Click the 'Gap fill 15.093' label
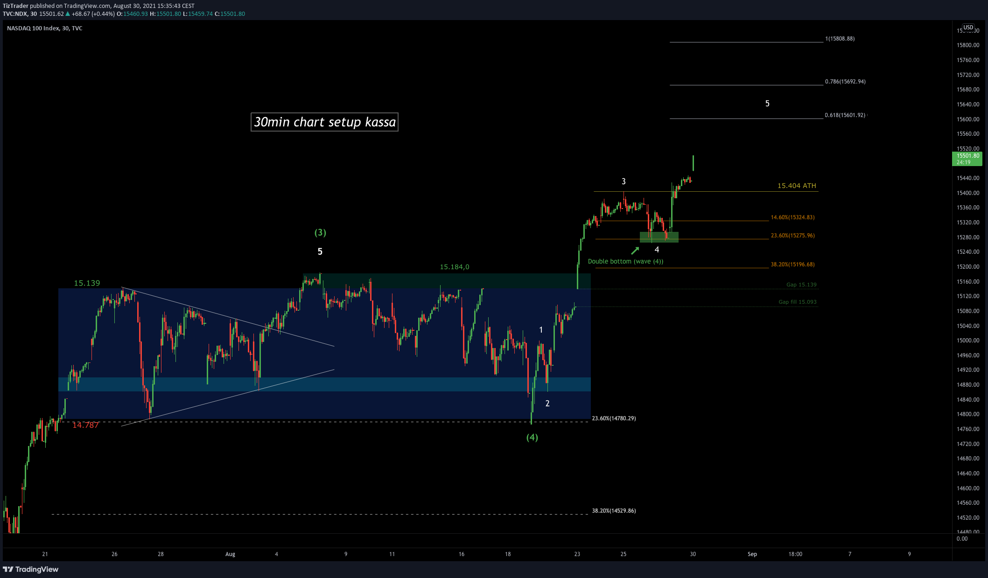Image resolution: width=988 pixels, height=578 pixels. [x=798, y=302]
